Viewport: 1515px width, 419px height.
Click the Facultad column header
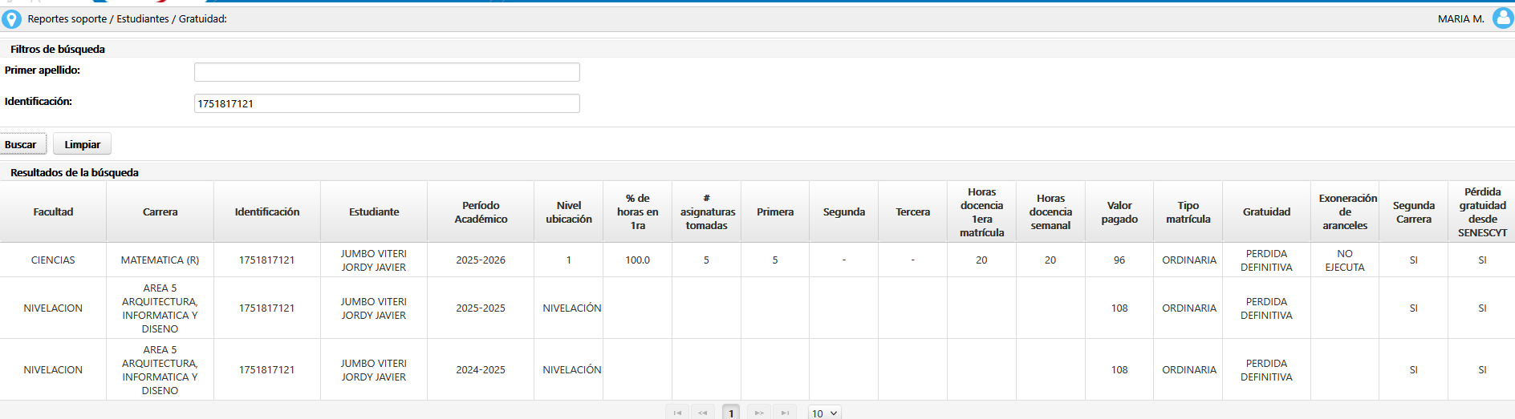point(53,212)
